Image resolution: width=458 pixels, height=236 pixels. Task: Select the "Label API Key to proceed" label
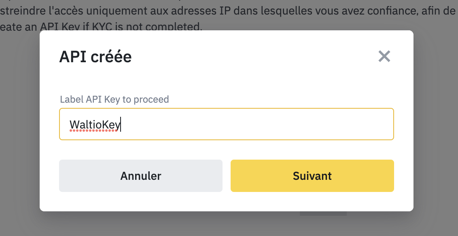coord(114,99)
